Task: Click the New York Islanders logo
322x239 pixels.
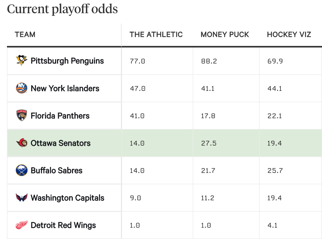Action: coord(22,88)
